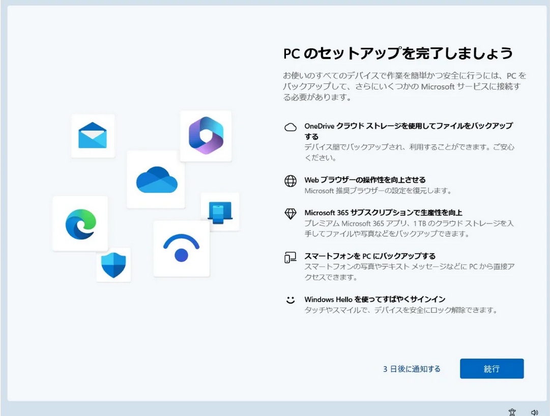
Task: Click the Windows Hello smile tile
Action: (x=181, y=248)
